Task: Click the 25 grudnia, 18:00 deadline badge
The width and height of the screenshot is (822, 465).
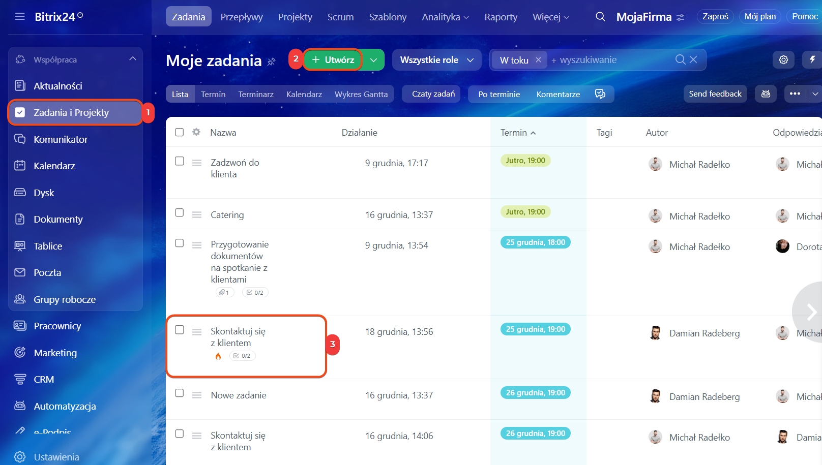Action: coord(535,242)
